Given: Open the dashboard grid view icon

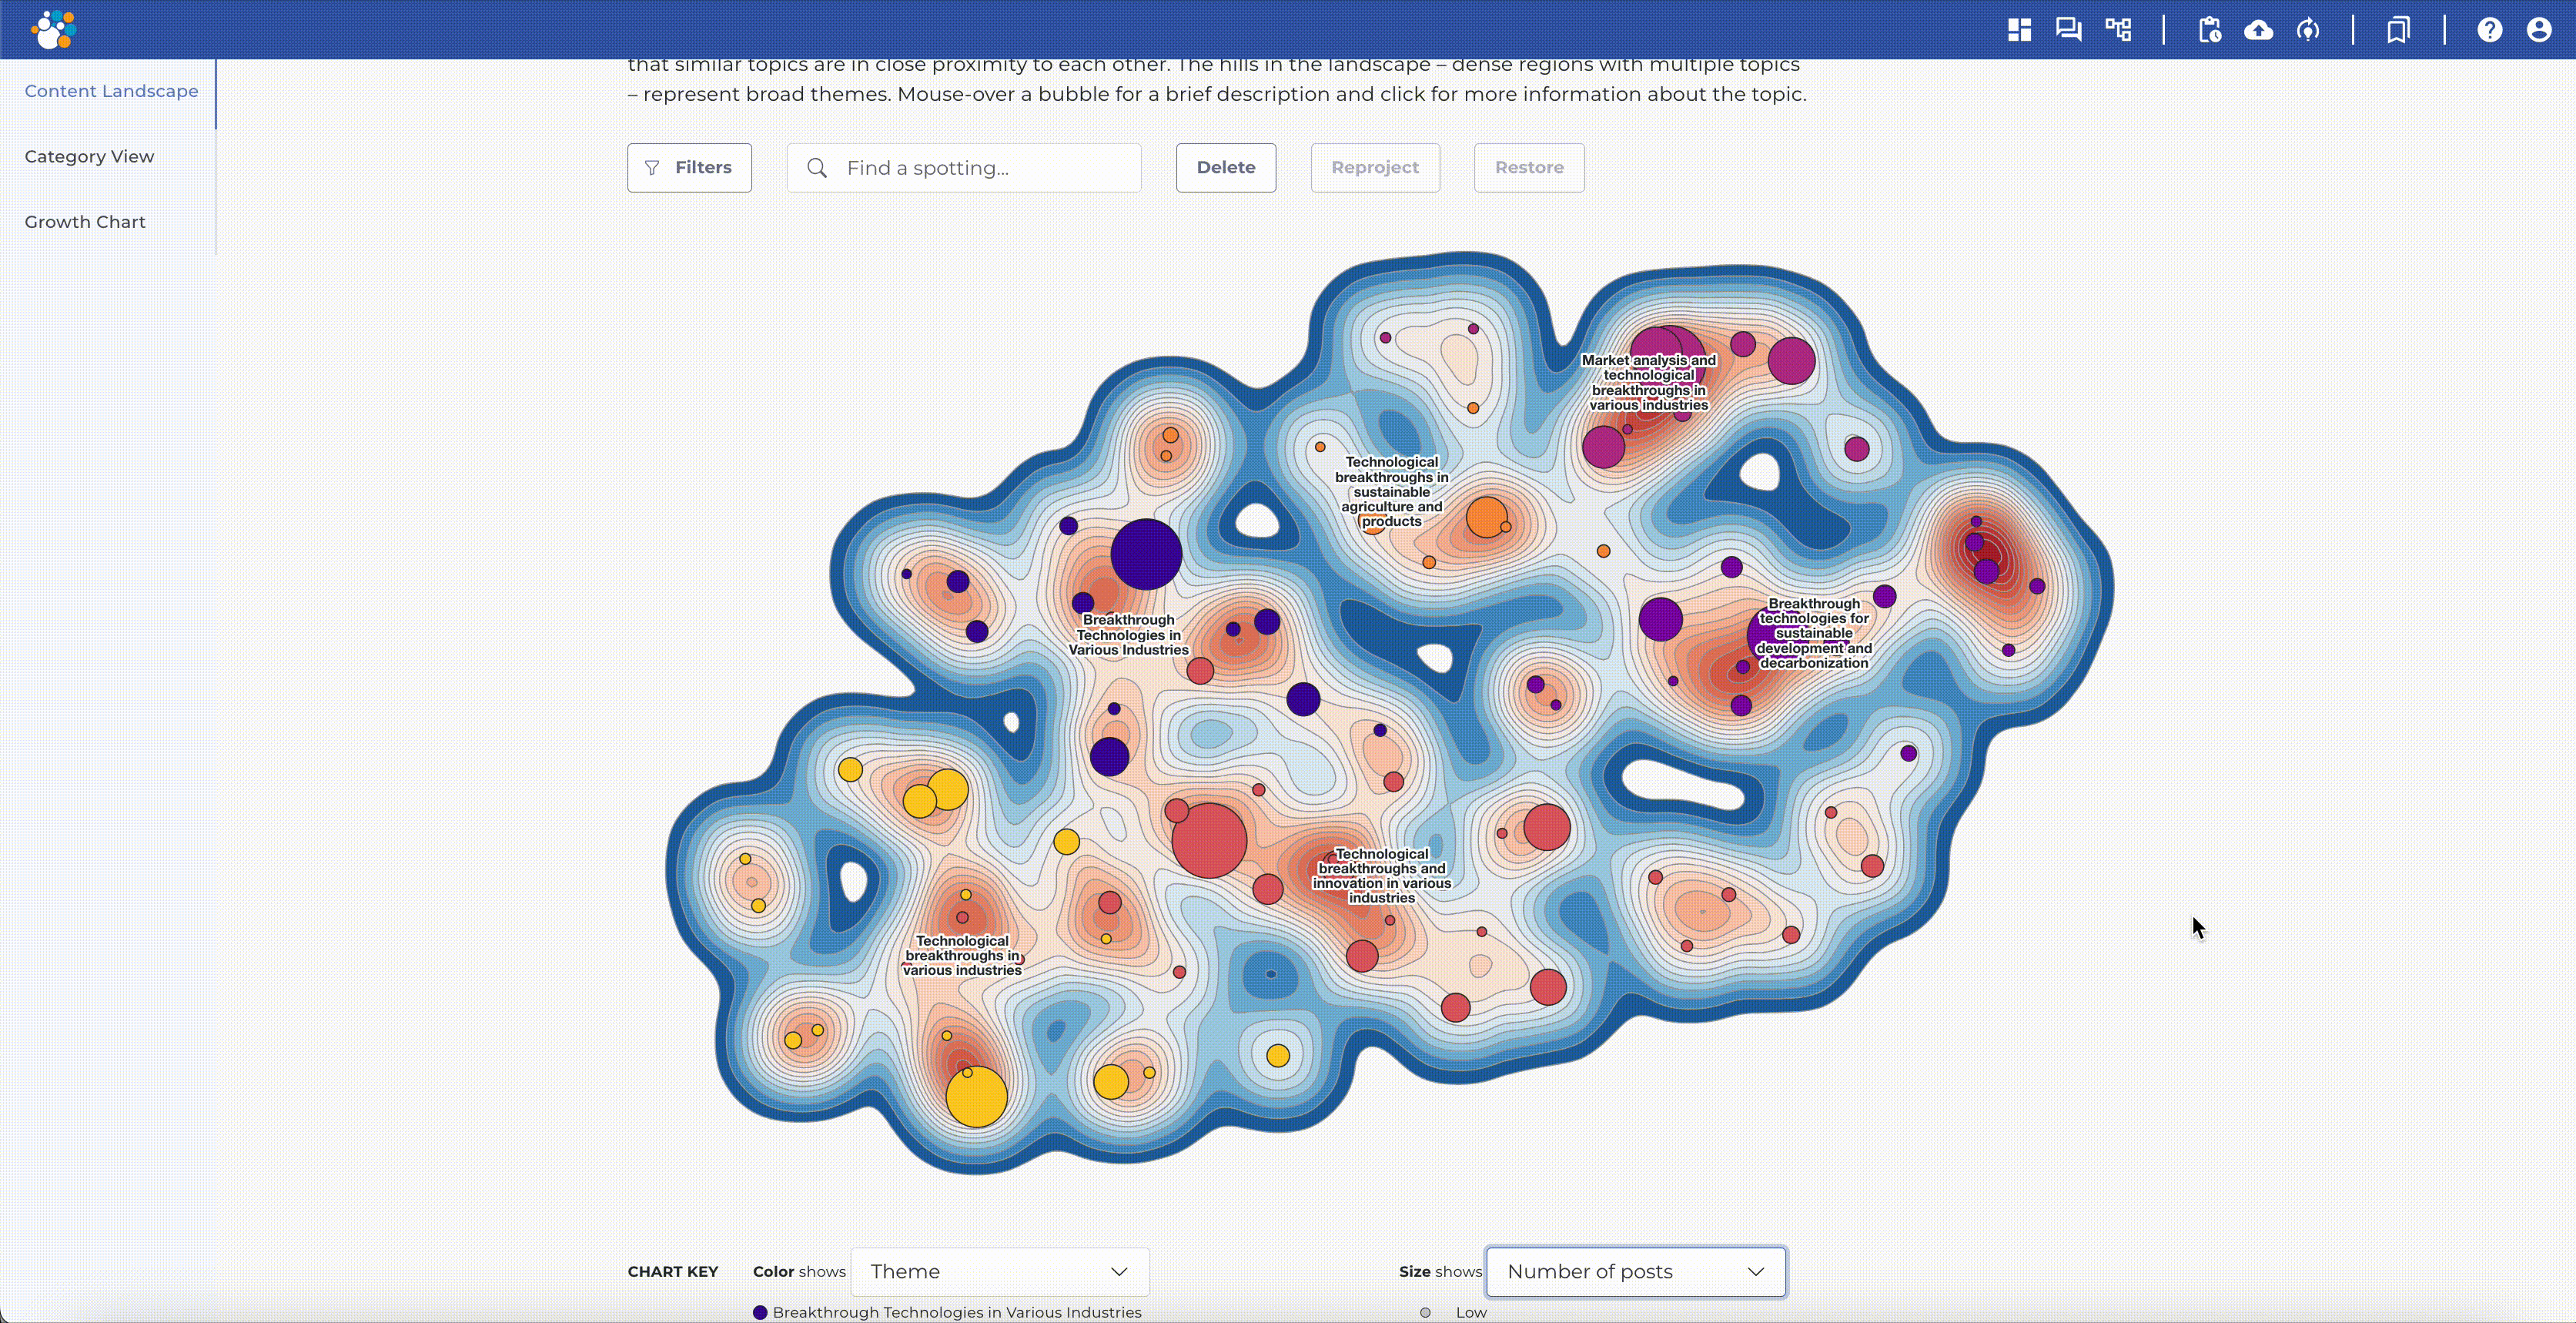Looking at the screenshot, I should click(x=2019, y=29).
